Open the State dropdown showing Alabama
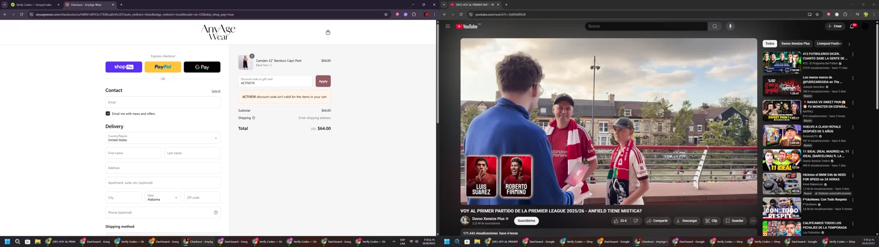The width and height of the screenshot is (879, 247). coord(163,197)
